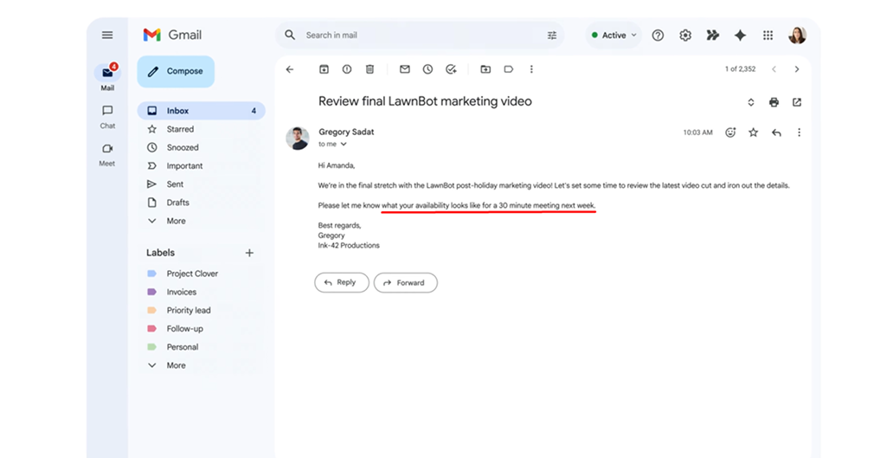Image resolution: width=874 pixels, height=458 pixels.
Task: Open the Sent folder
Action: point(175,184)
